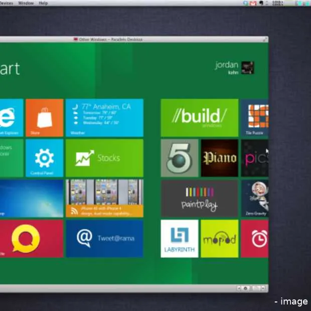Click the black status icon right of Gmail
Screen dimensions: 311x311
(261, 3)
